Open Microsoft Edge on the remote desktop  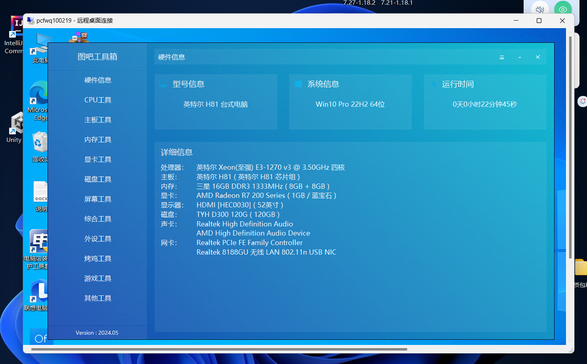(38, 101)
